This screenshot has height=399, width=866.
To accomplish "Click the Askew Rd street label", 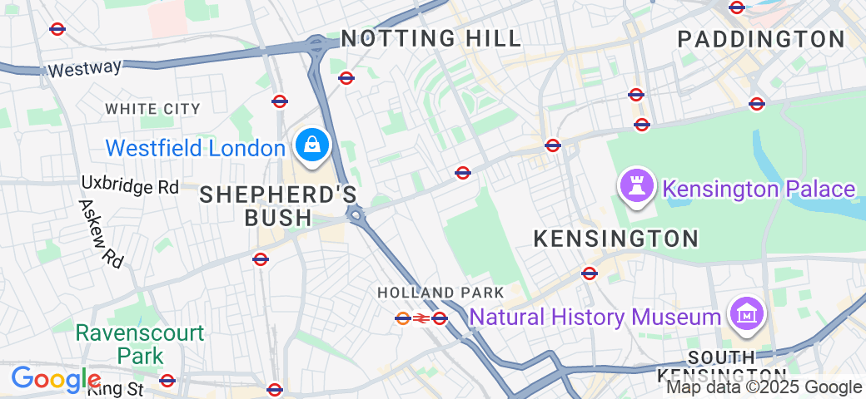I will (x=101, y=234).
